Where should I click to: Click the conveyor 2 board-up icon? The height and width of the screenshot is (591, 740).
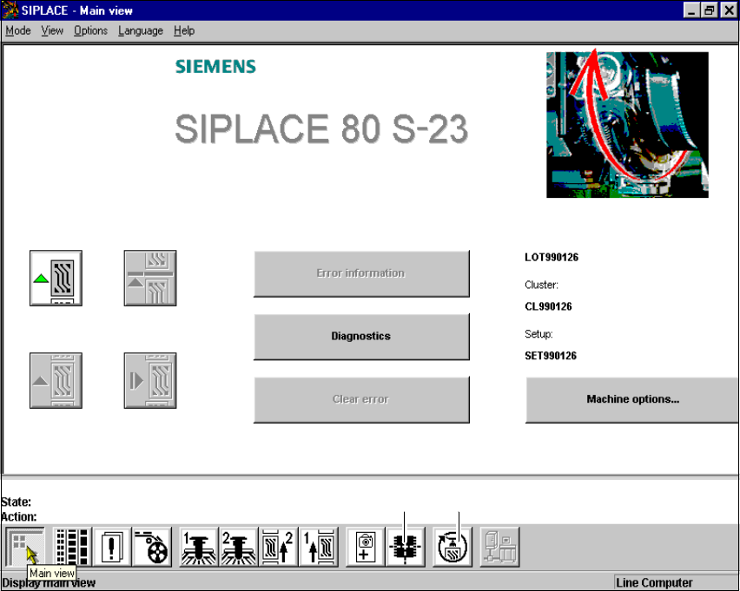point(279,547)
